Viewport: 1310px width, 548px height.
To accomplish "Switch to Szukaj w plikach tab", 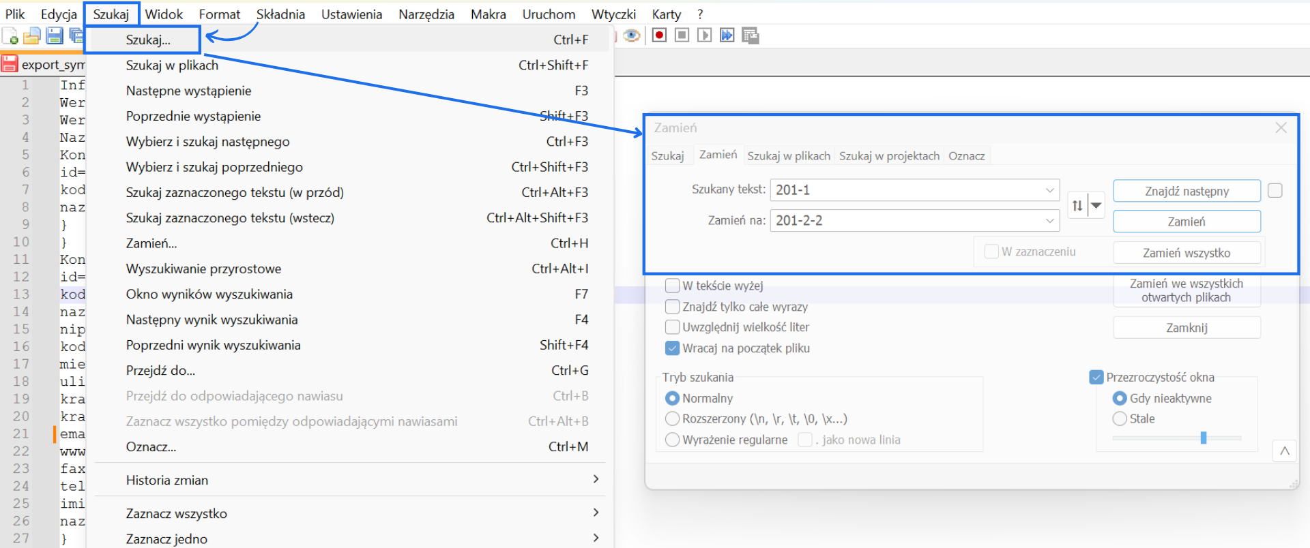I will (x=789, y=156).
